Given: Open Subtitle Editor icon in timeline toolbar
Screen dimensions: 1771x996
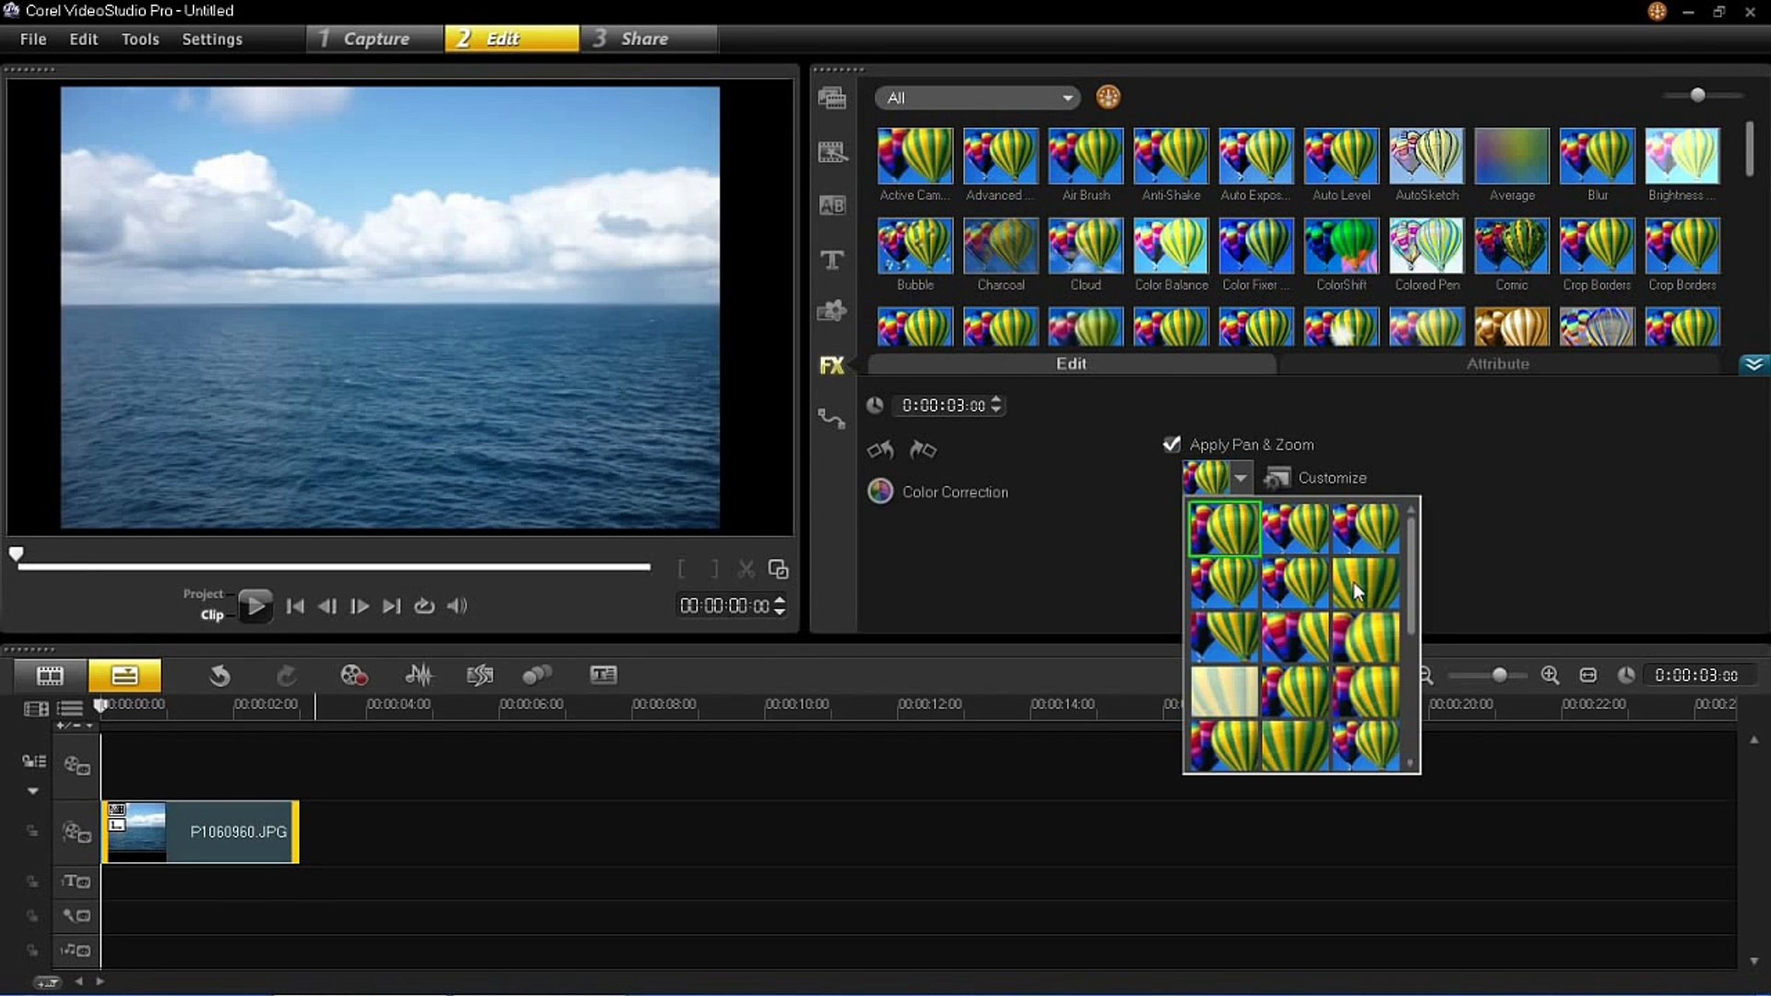Looking at the screenshot, I should 603,675.
